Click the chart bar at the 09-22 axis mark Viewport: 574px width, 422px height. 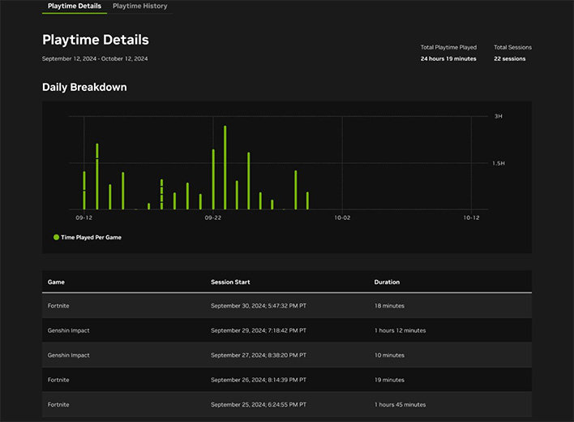(213, 179)
